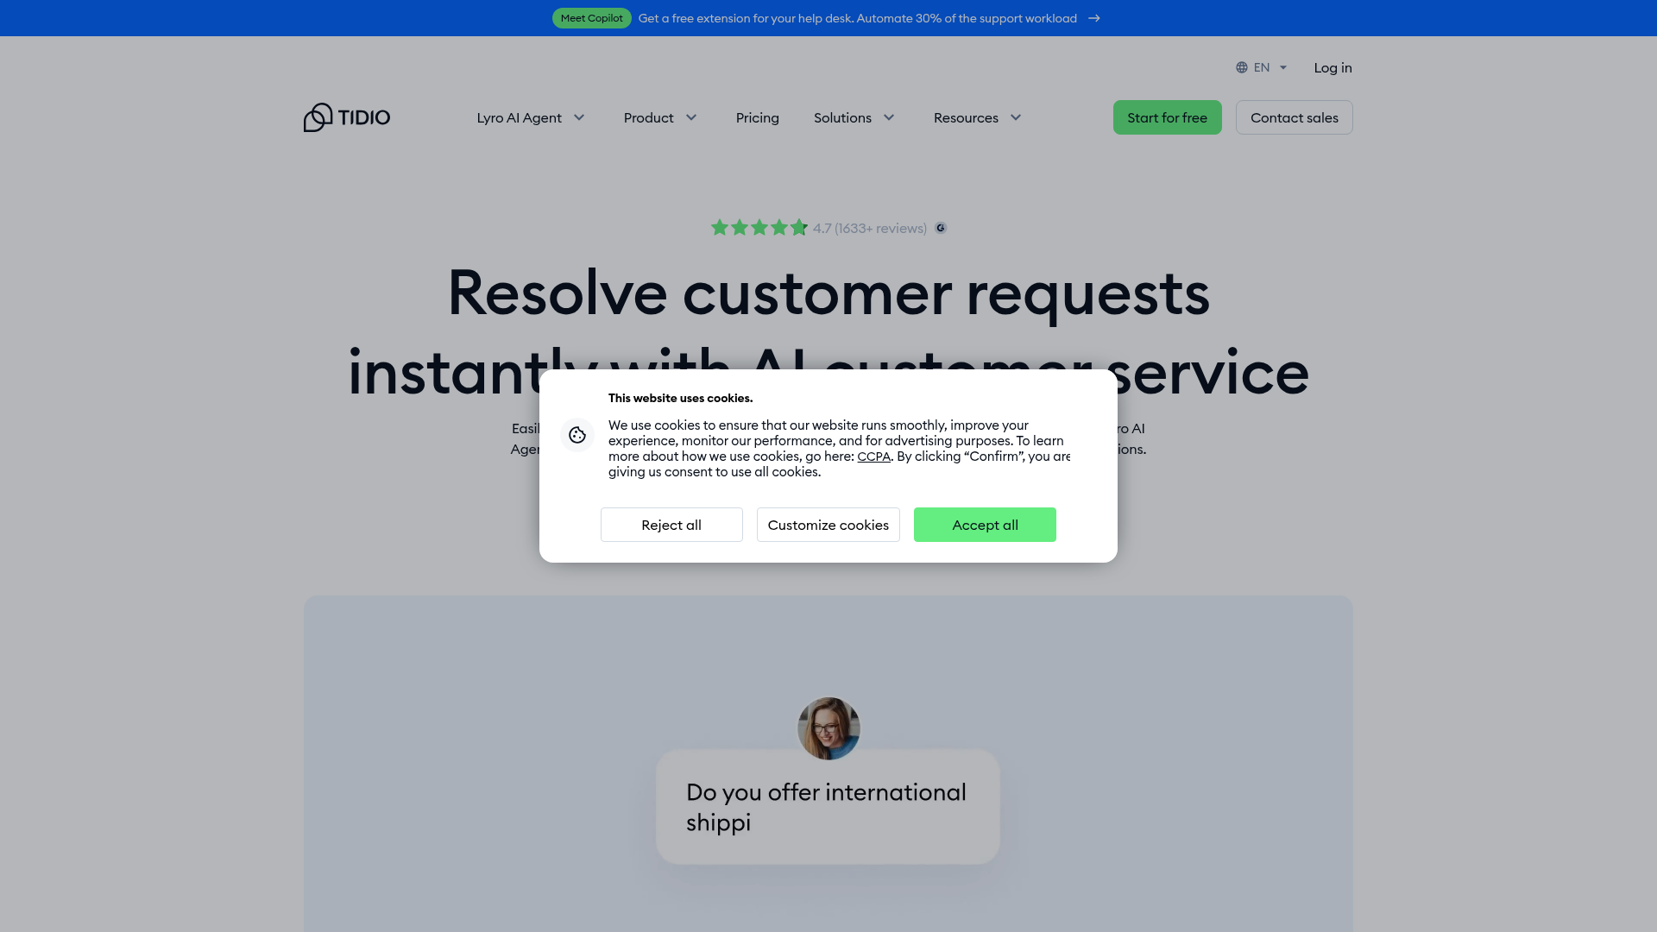
Task: Click the international shipping chat bubble
Action: coord(828,807)
